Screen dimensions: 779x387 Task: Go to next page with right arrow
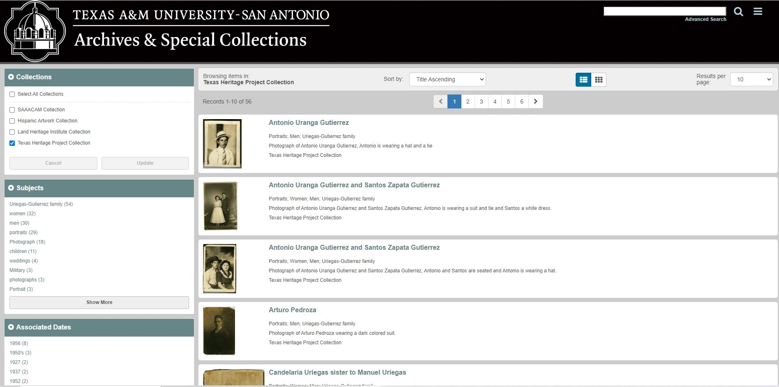coord(535,101)
